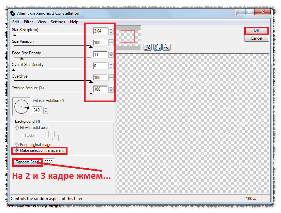281x213 pixels.
Task: Increase Twinkle Rotation with up arrow
Action: 46,108
